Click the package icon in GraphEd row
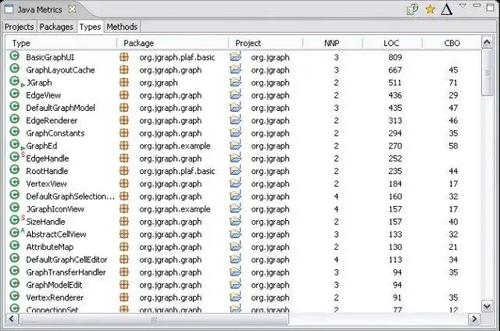This screenshot has height=331, width=500. [124, 145]
